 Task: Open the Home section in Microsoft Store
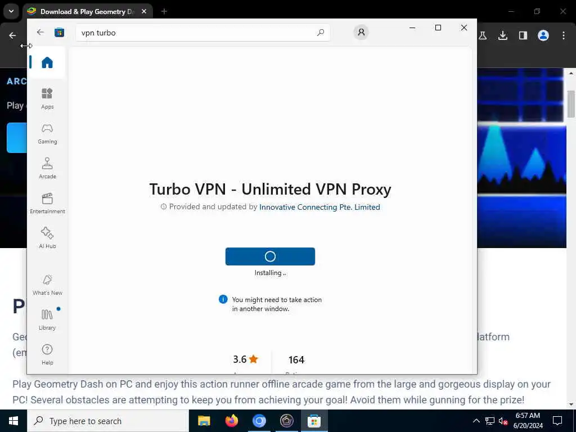point(47,62)
